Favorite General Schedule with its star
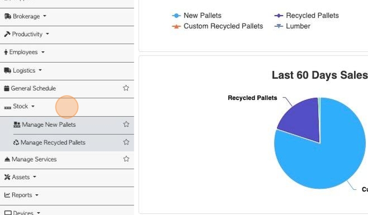 click(126, 88)
